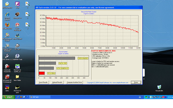Open www.simplisoftware.com link
This screenshot has height=108, width=173.
pyautogui.click(x=120, y=83)
